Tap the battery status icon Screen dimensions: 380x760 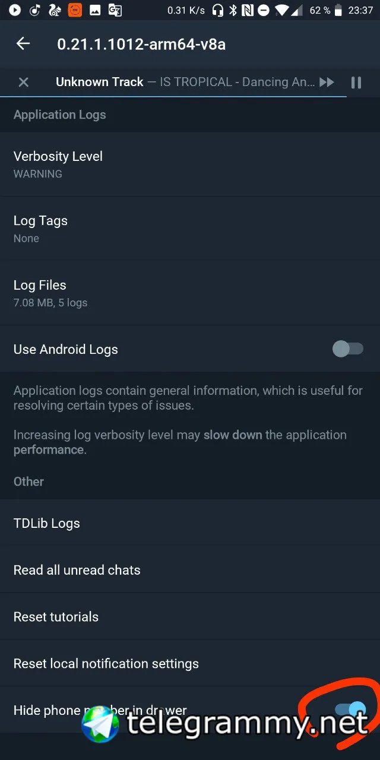pyautogui.click(x=338, y=10)
